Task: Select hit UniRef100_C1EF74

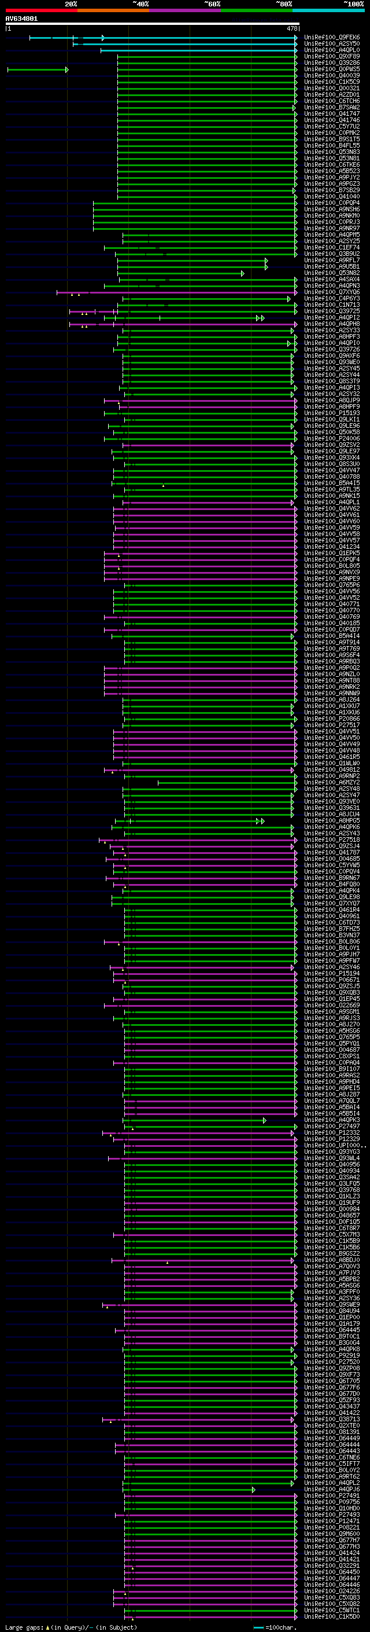Action: pos(332,248)
